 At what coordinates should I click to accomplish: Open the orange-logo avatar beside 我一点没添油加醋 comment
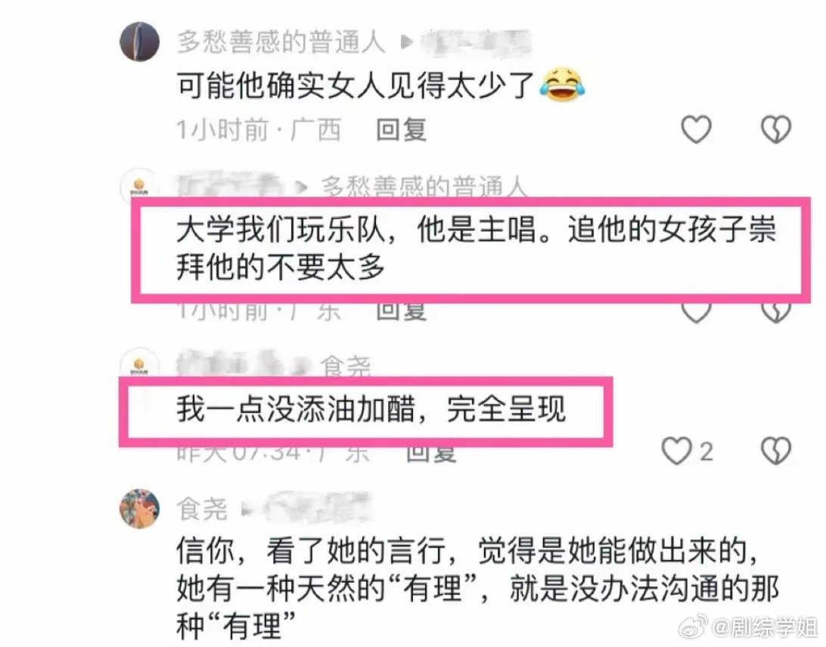click(x=140, y=363)
